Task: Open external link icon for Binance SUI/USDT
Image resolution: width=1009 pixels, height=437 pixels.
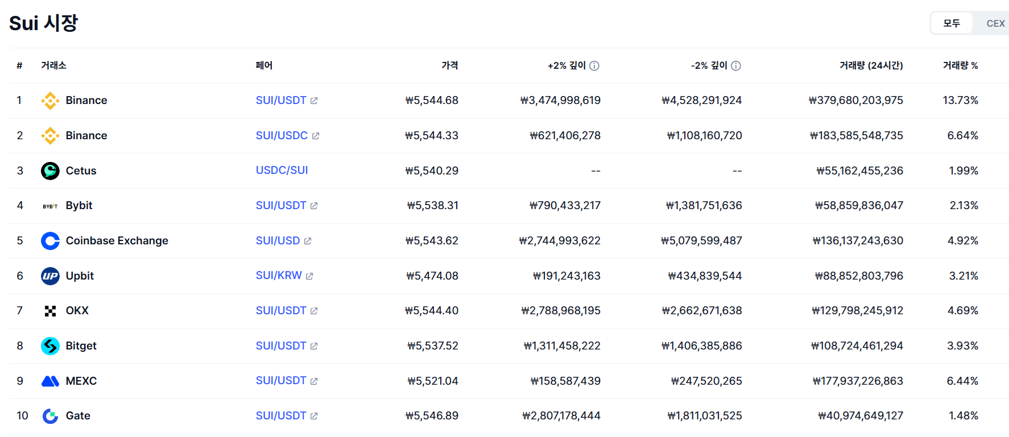Action: [x=314, y=101]
